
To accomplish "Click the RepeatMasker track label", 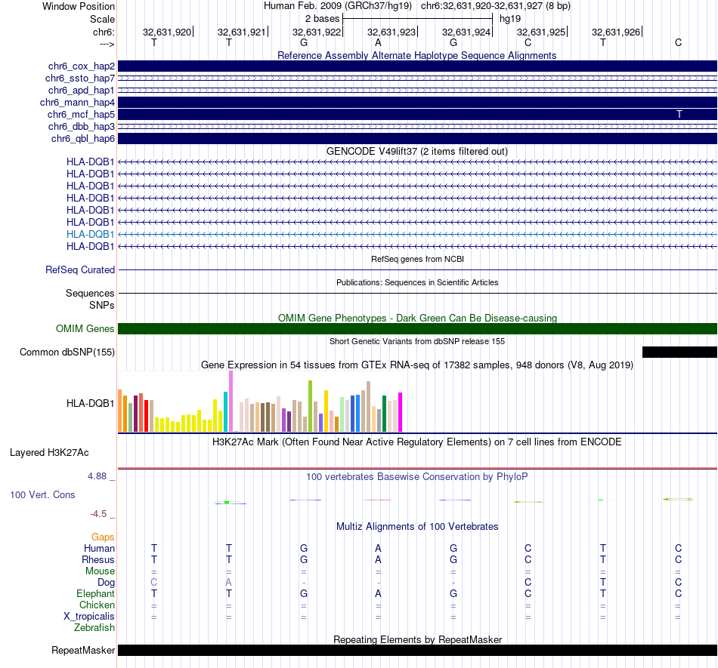I will click(x=83, y=650).
